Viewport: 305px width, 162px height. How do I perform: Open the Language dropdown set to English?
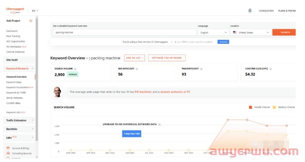(214, 32)
